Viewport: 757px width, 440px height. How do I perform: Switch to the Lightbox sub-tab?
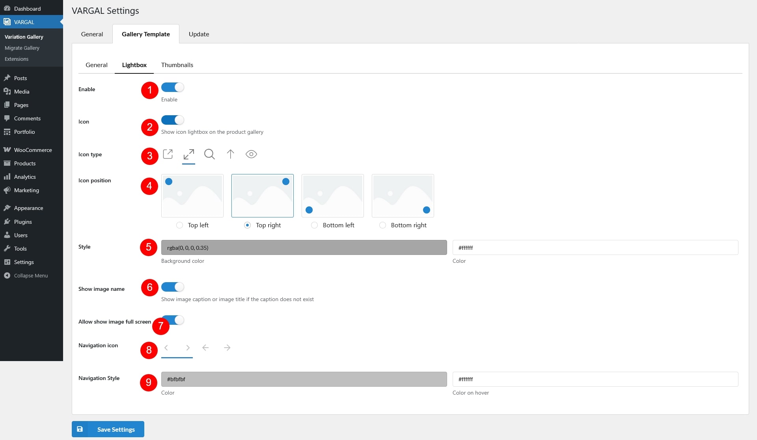(134, 65)
